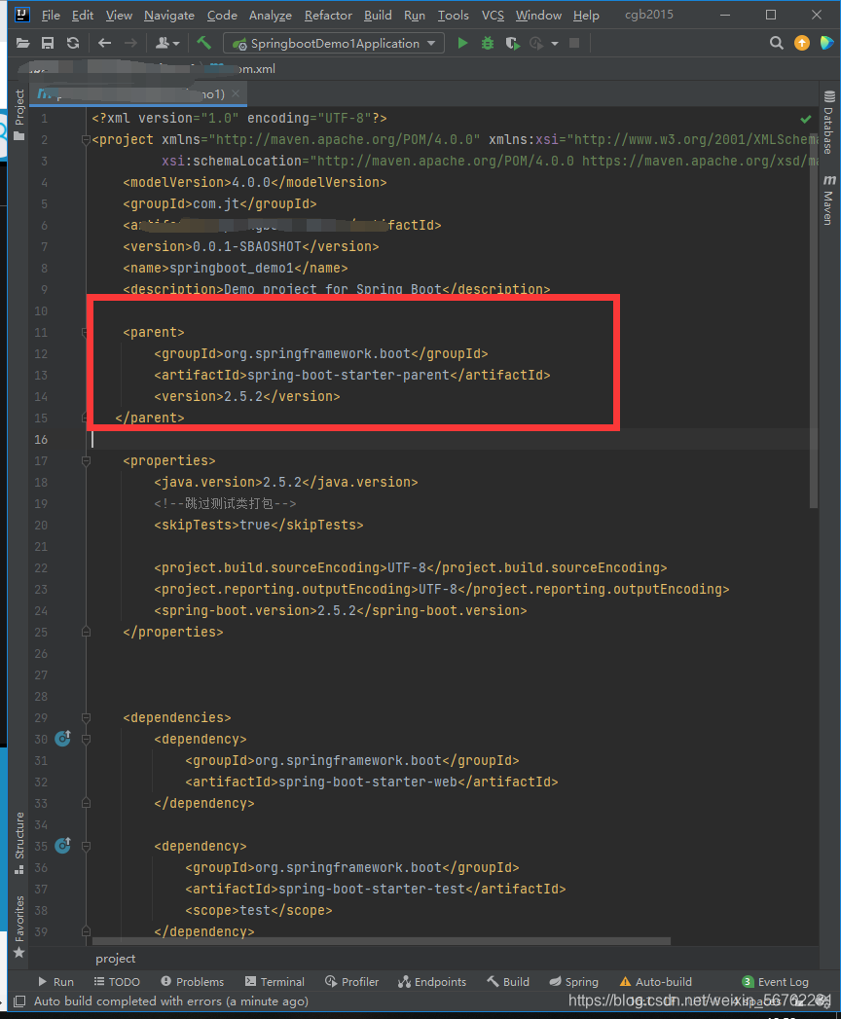Image resolution: width=841 pixels, height=1019 pixels.
Task: Collapse the dependencies block with its fold arrow
Action: point(86,717)
